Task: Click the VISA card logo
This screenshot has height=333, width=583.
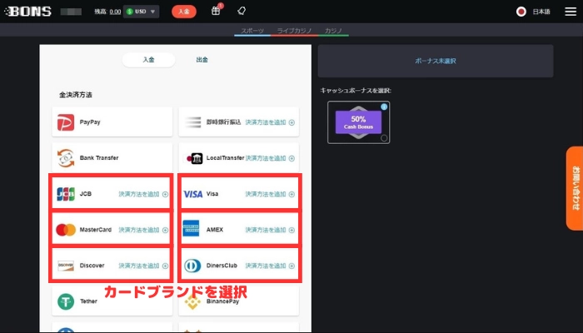Action: (x=193, y=194)
